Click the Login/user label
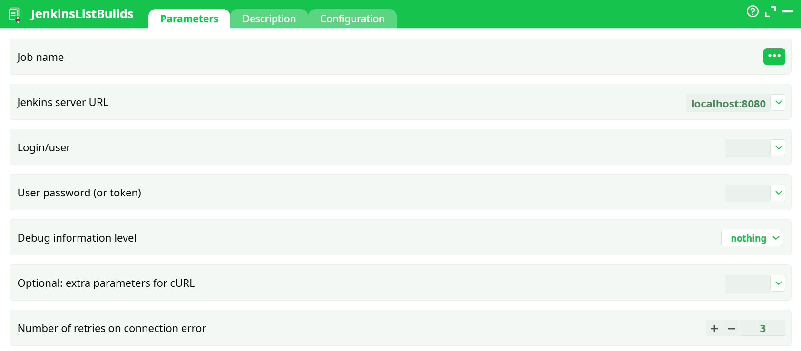 pos(44,147)
